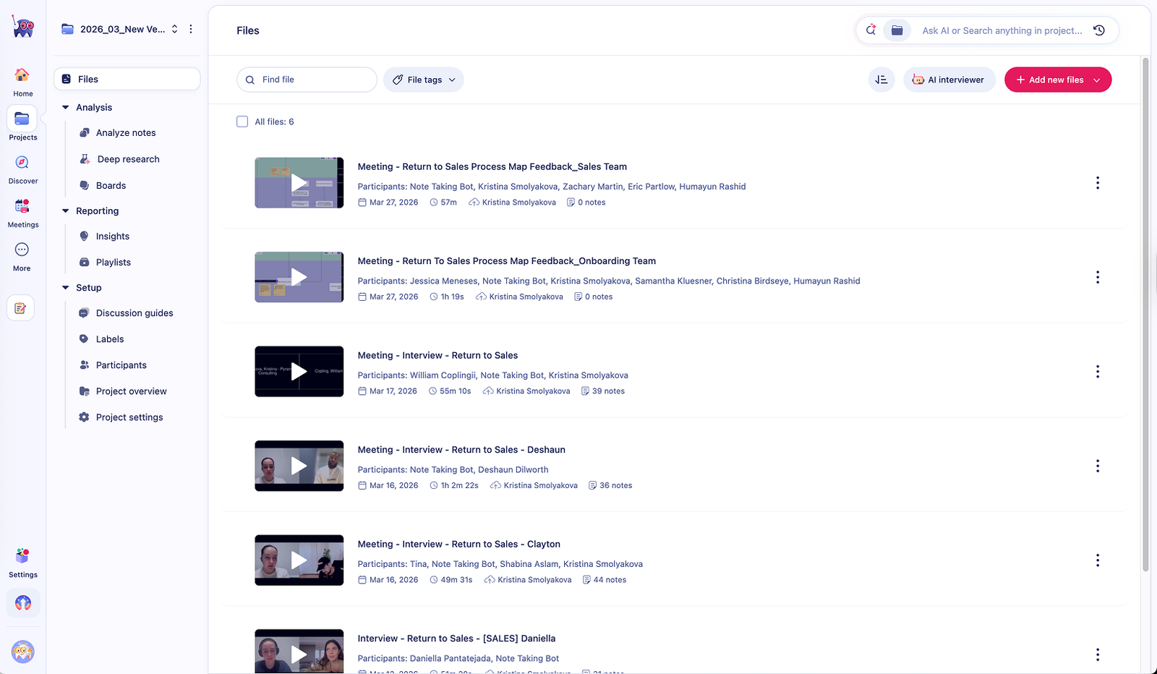Open Discussion guides in the sidebar
Image resolution: width=1157 pixels, height=674 pixels.
point(135,313)
